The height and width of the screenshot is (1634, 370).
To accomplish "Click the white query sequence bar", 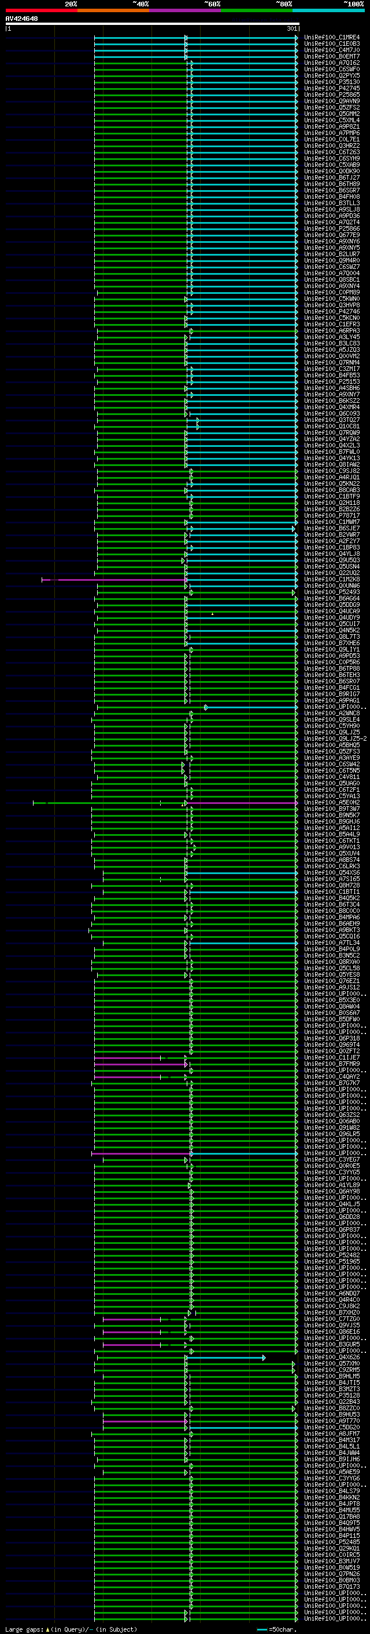I will pos(153,23).
